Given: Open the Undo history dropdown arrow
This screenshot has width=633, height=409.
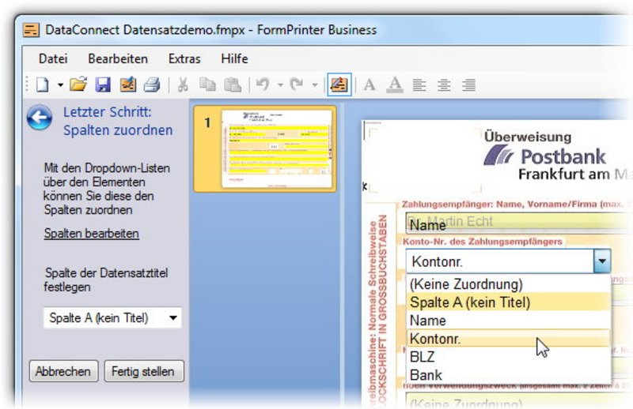Looking at the screenshot, I should [280, 85].
